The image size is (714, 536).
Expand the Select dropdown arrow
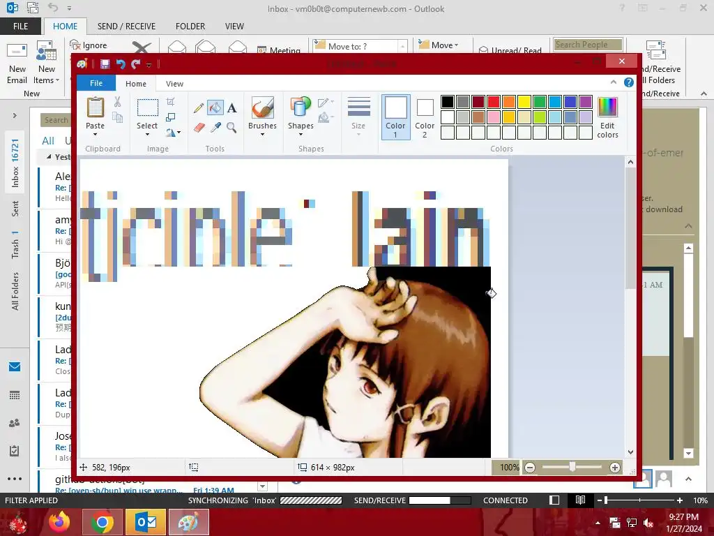point(147,134)
